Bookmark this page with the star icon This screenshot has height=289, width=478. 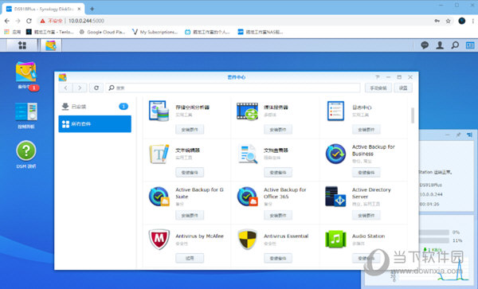[448, 21]
